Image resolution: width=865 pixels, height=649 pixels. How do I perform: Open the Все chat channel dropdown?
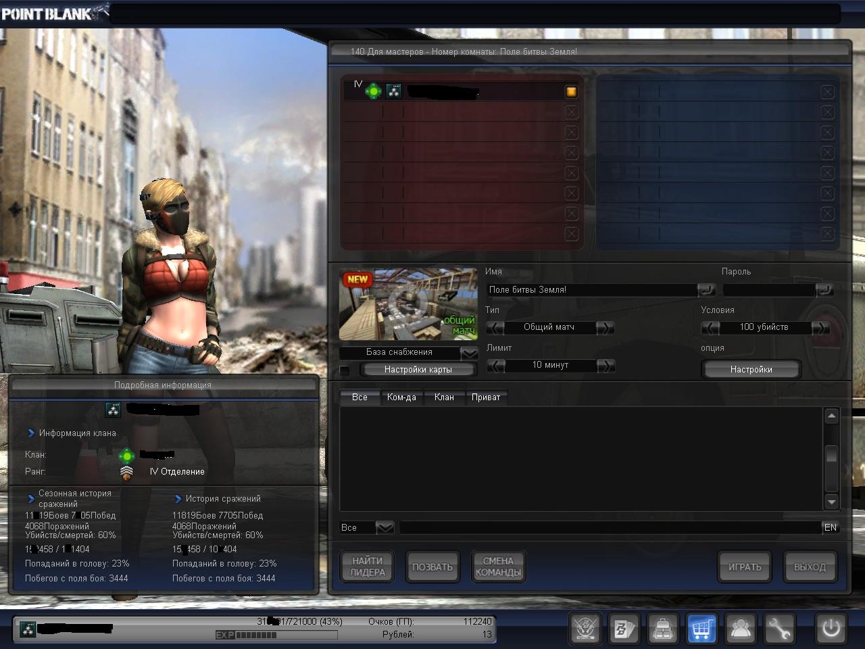(385, 527)
